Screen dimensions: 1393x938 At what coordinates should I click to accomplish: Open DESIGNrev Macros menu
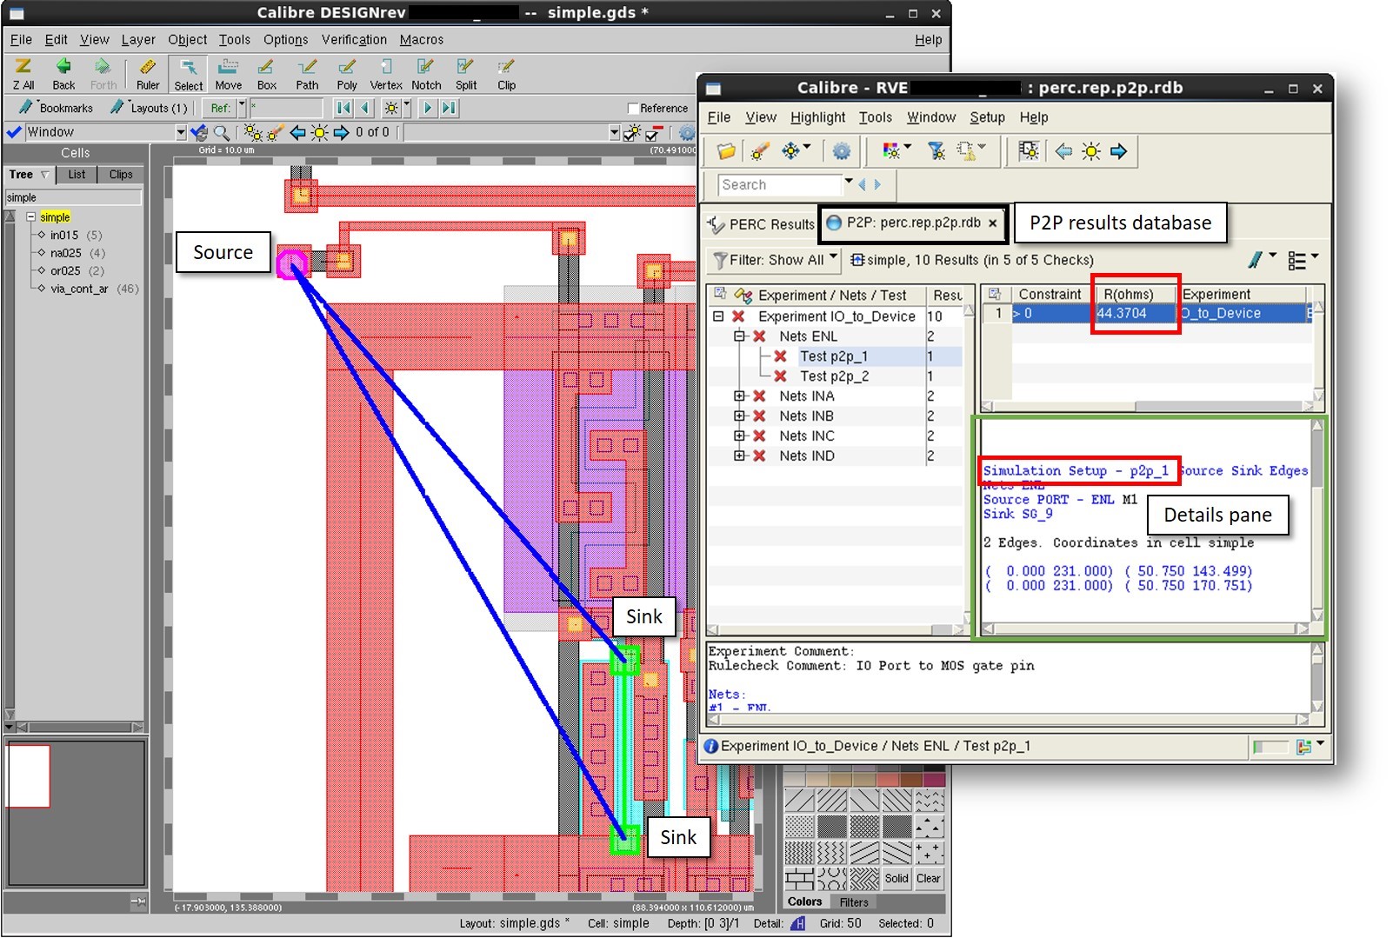422,40
